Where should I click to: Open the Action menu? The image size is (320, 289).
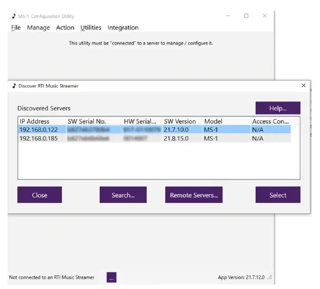65,28
